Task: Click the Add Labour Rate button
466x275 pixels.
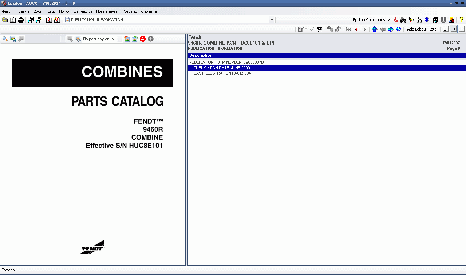Action: coord(422,29)
